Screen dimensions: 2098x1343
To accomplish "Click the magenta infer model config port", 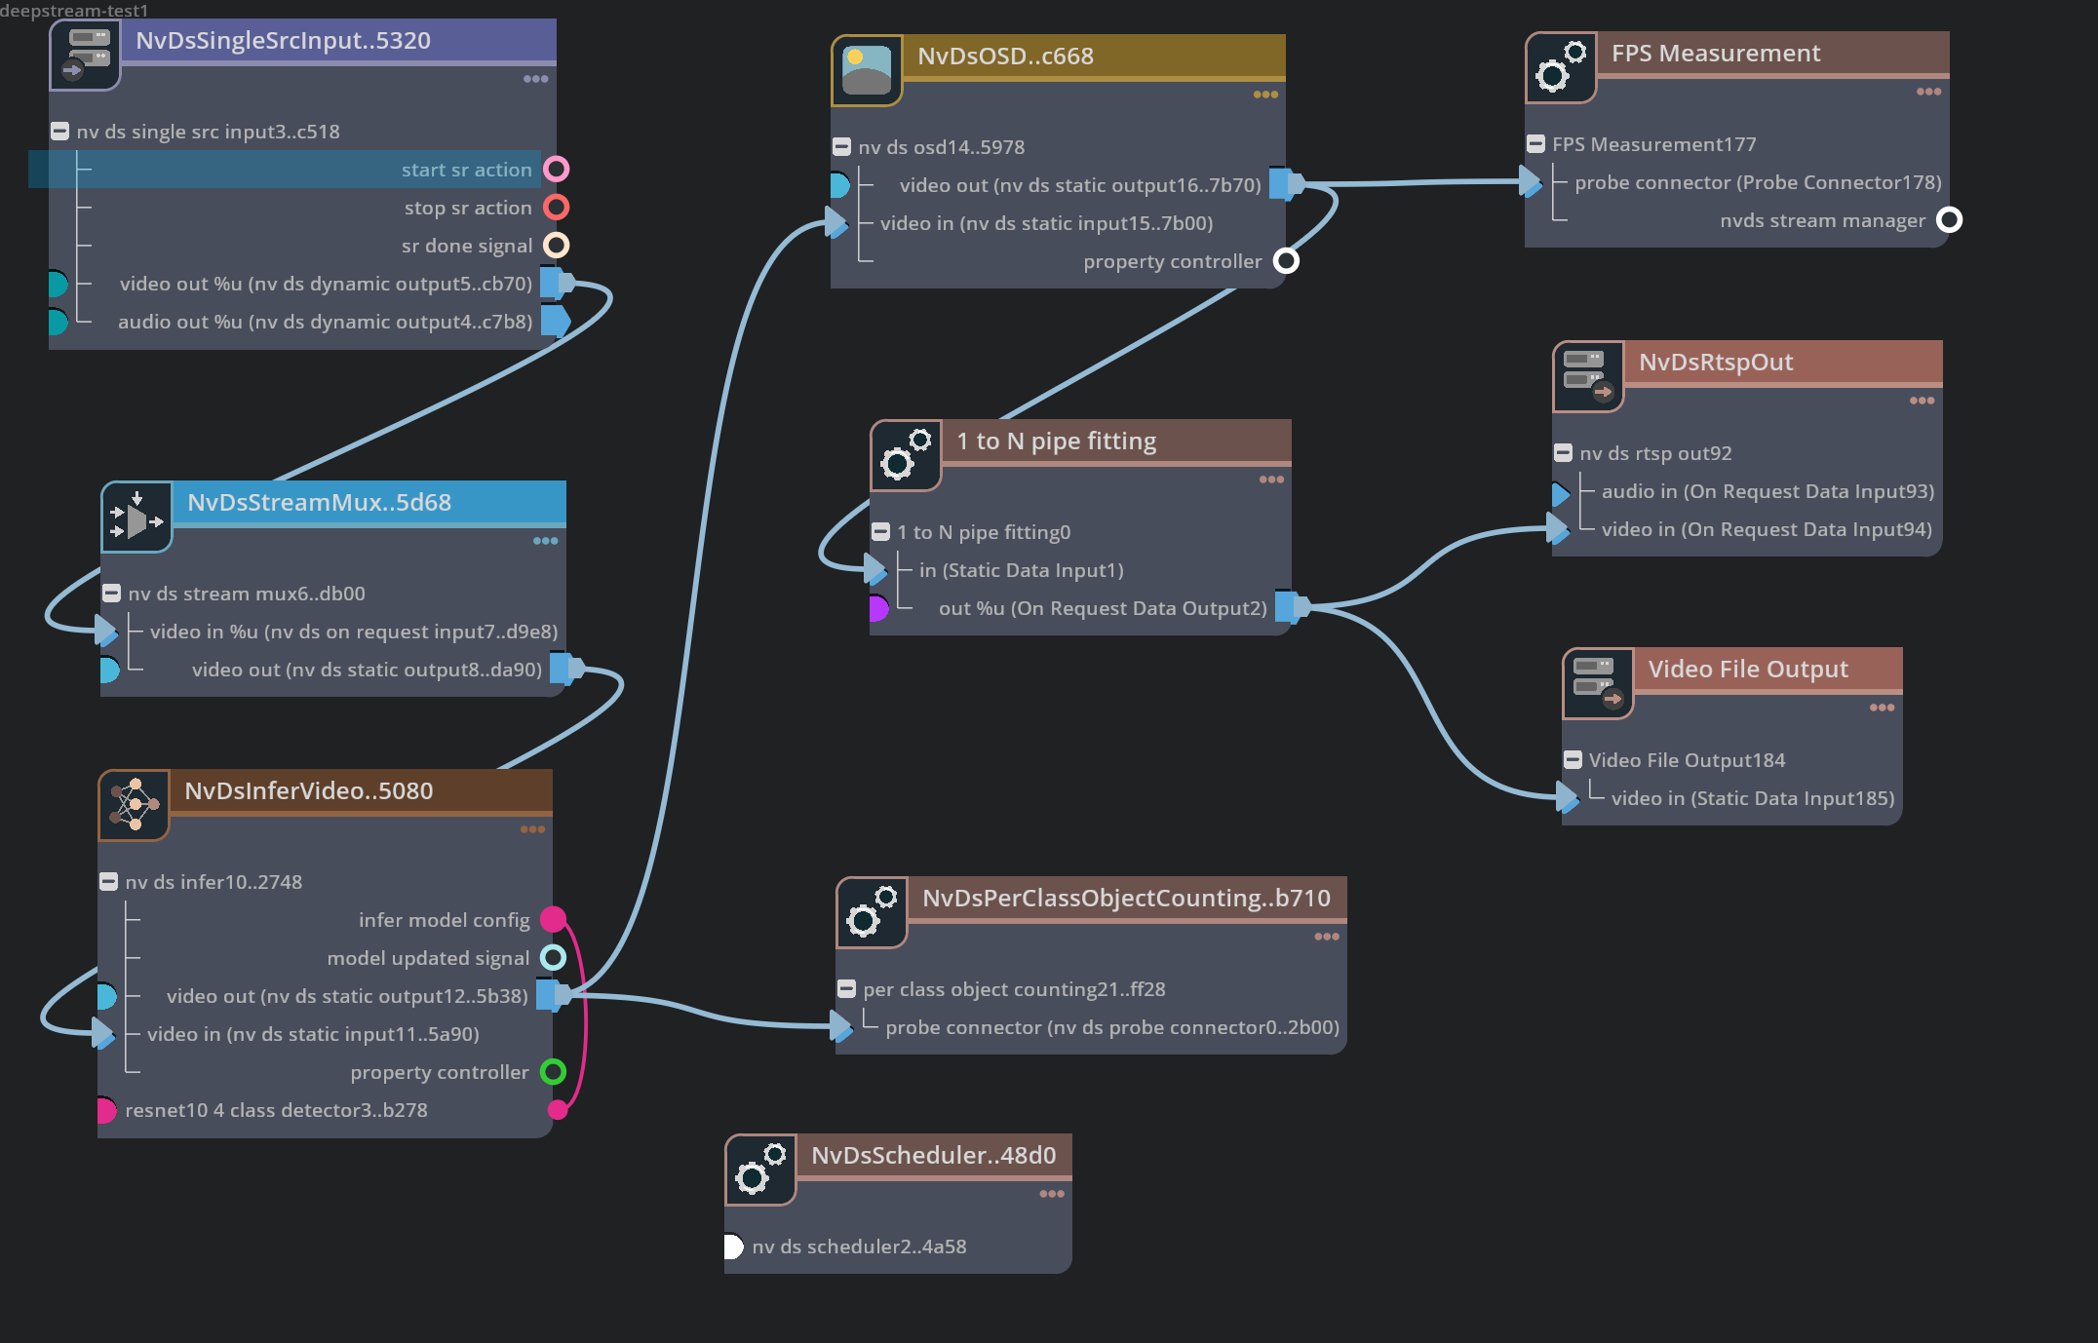I will pyautogui.click(x=553, y=919).
